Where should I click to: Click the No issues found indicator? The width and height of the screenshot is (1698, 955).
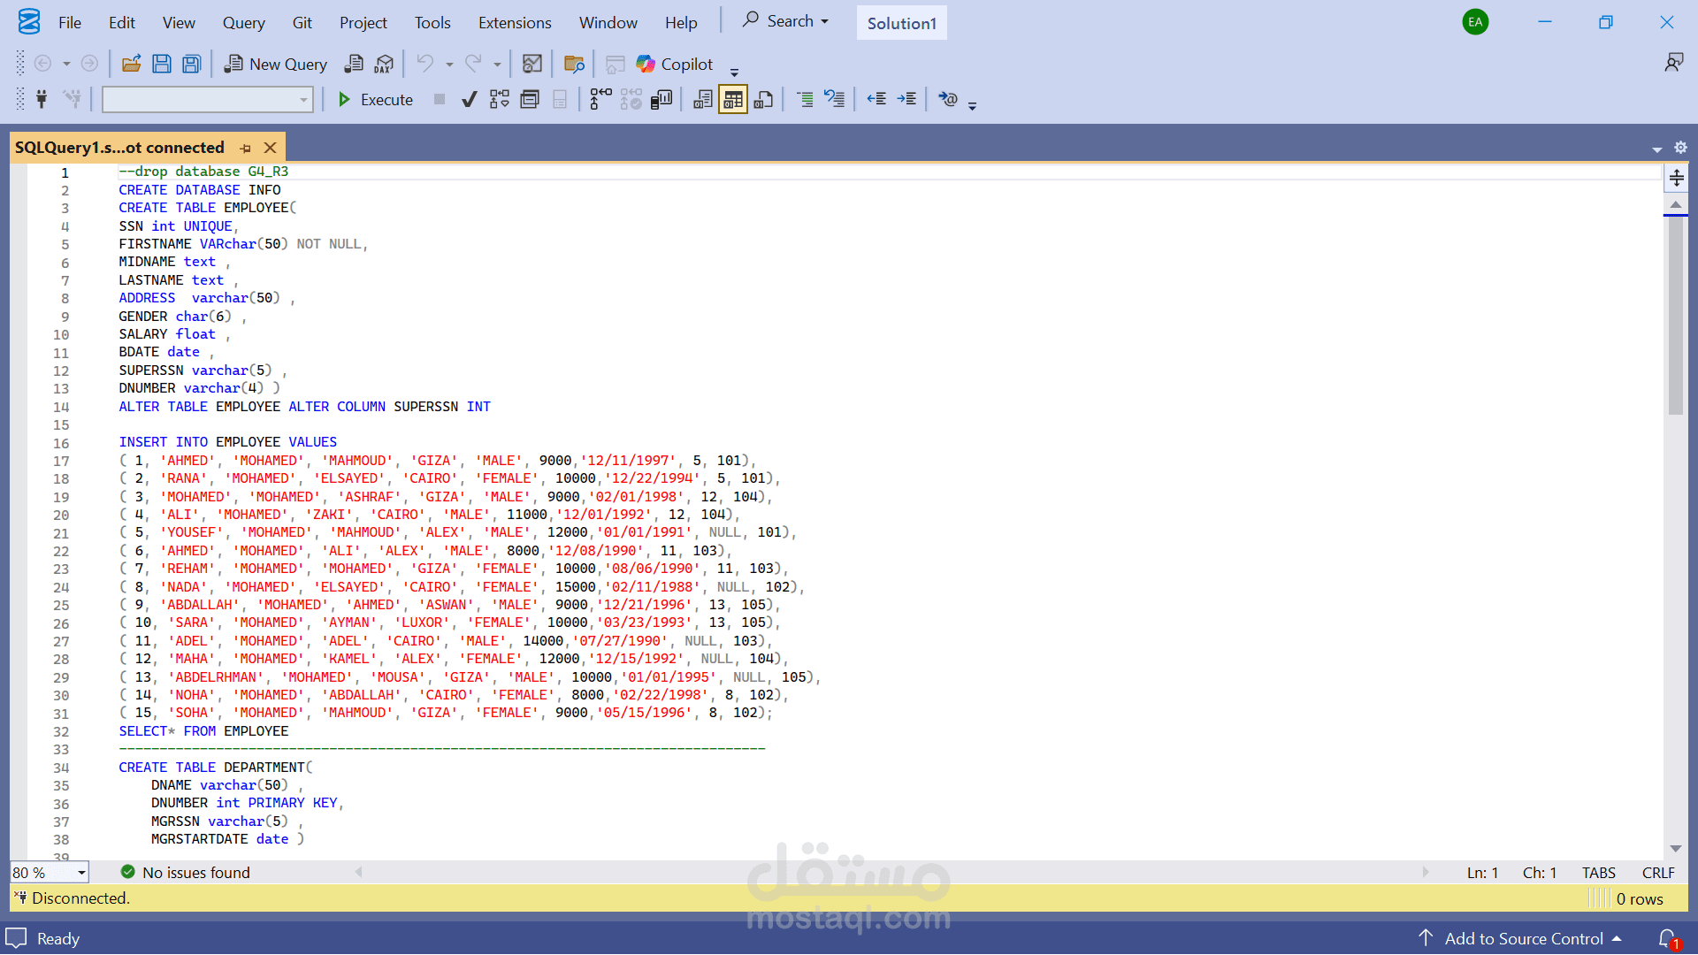tap(185, 873)
